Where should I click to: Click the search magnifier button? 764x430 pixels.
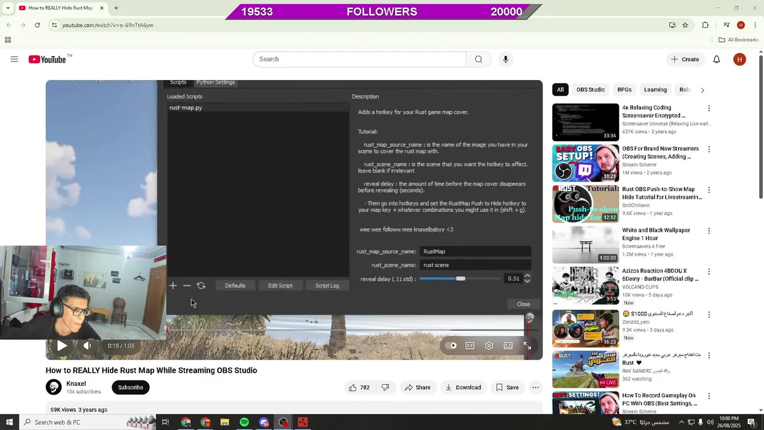[x=478, y=59]
